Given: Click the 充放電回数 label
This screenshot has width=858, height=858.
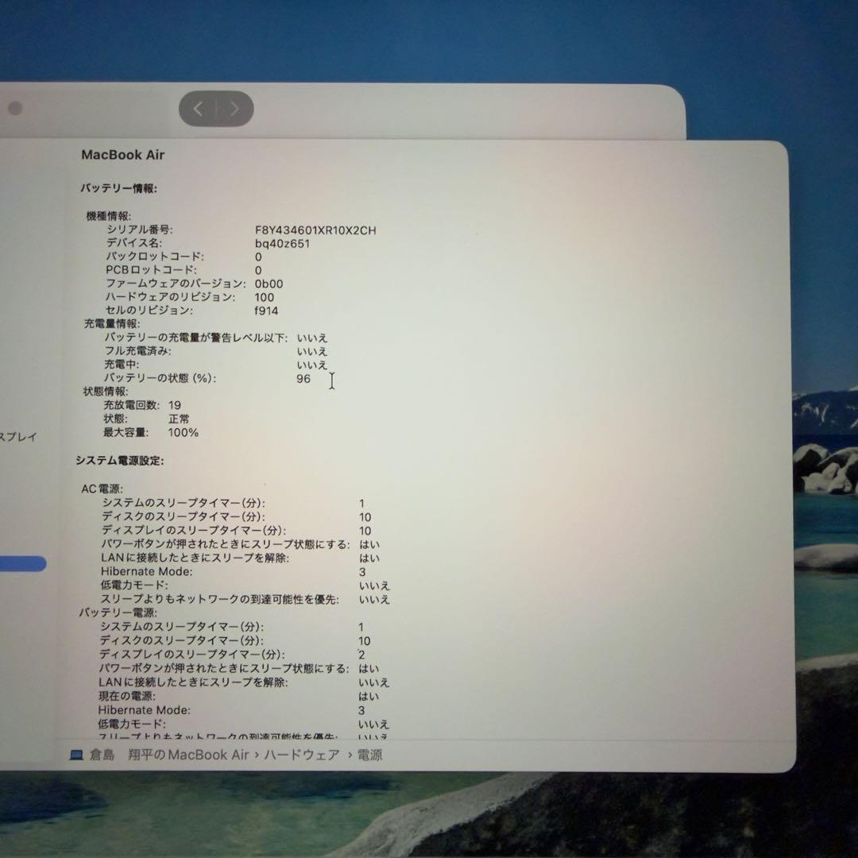Looking at the screenshot, I should click(x=131, y=405).
